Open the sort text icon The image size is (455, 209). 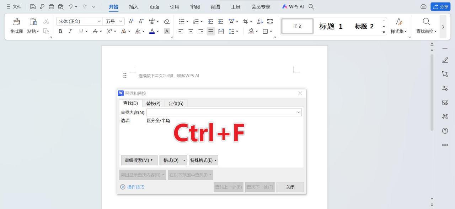click(x=260, y=21)
